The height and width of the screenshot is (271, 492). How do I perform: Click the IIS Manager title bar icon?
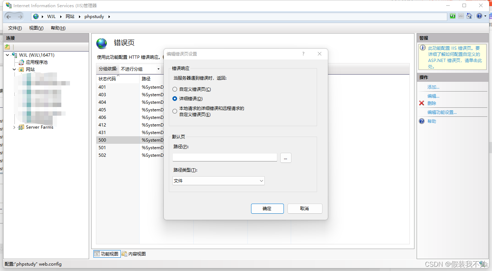point(8,5)
